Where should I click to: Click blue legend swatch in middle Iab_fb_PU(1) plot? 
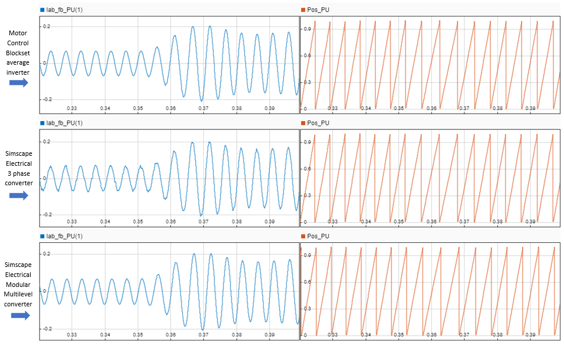[x=42, y=123]
